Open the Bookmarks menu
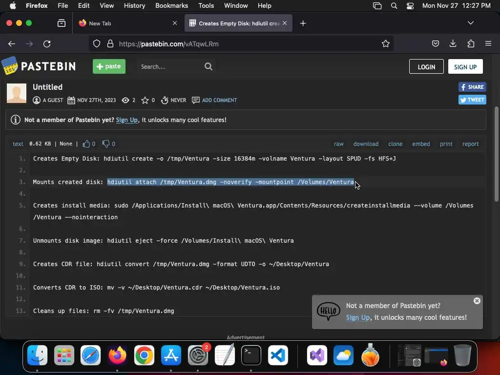This screenshot has height=375, width=500. [x=171, y=5]
